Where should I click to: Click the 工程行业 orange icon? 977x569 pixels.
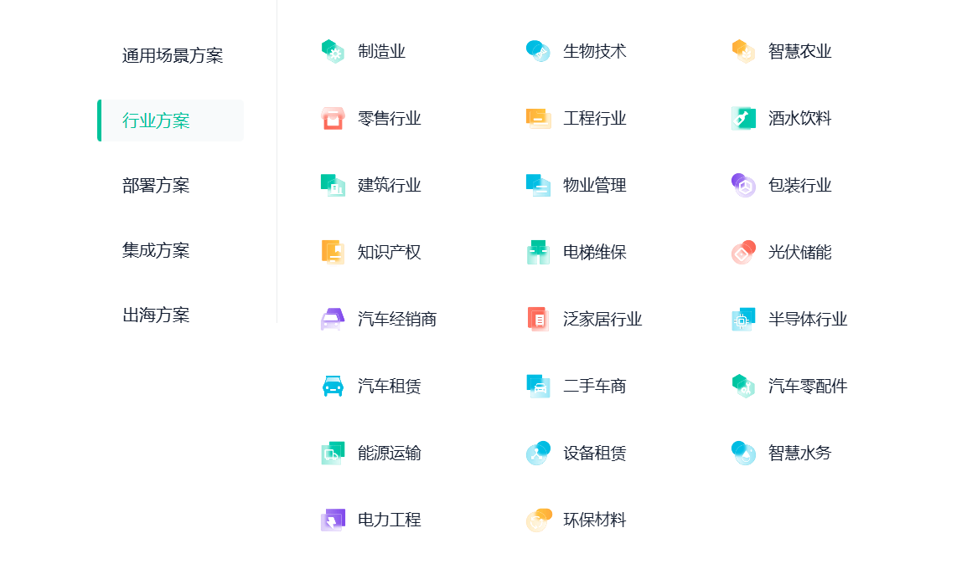[x=538, y=118]
